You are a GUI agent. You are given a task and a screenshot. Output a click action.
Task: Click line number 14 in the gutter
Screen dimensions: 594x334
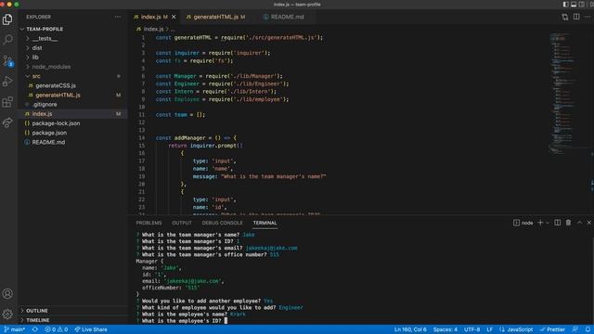point(142,138)
